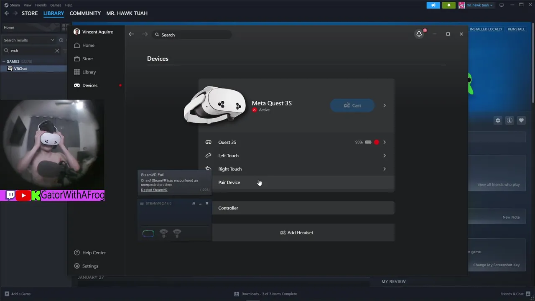Open VRChat game info icon
The width and height of the screenshot is (535, 301).
pyautogui.click(x=510, y=120)
